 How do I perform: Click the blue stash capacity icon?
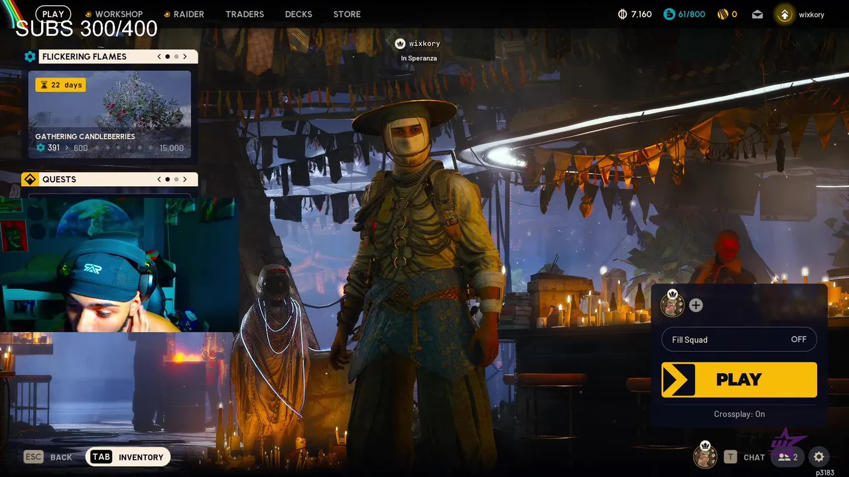coord(669,14)
